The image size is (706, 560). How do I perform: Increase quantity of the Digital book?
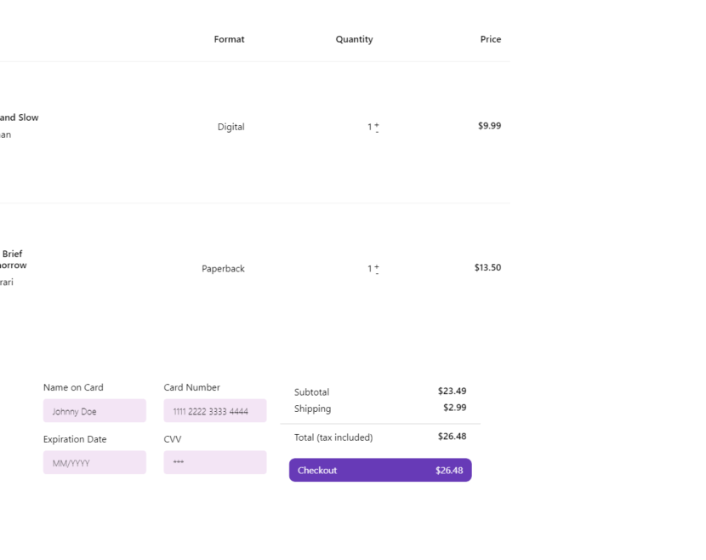tap(377, 124)
